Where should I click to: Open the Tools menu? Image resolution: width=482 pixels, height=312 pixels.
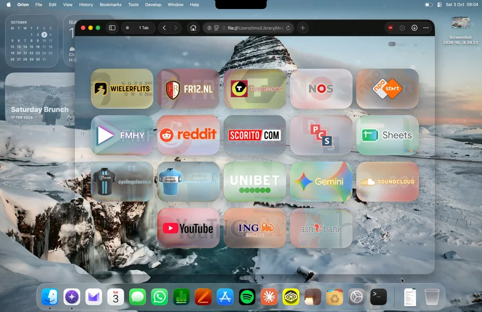134,5
